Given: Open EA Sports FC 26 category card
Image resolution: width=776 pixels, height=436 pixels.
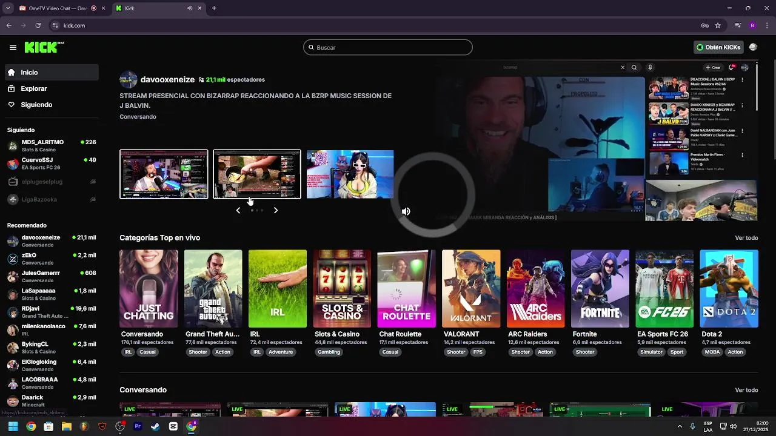Looking at the screenshot, I should pos(664,289).
